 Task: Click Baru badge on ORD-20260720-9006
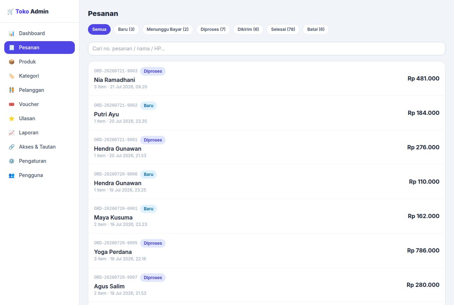pos(149,174)
